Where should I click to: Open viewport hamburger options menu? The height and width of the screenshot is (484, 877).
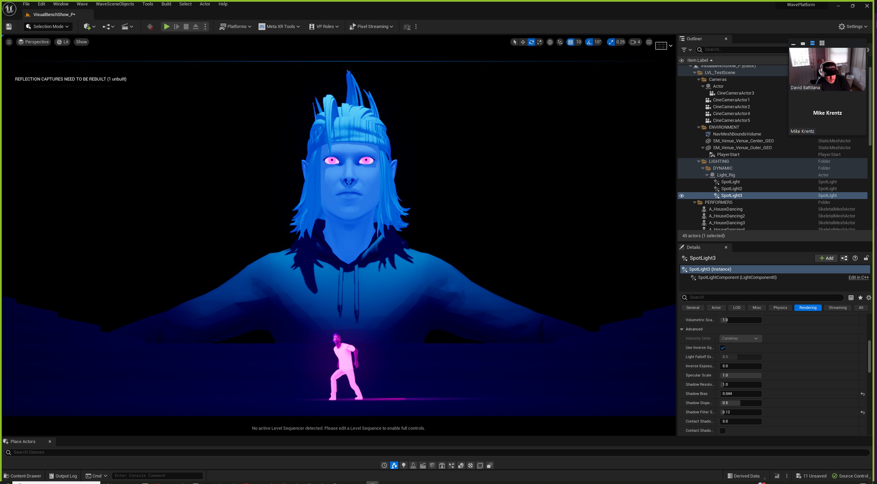pos(9,42)
